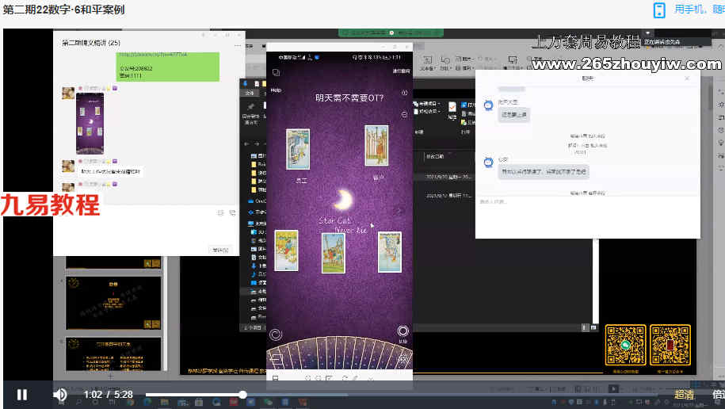Click the video title 第二期22数字·6和平案例
The image size is (725, 409).
(x=64, y=10)
